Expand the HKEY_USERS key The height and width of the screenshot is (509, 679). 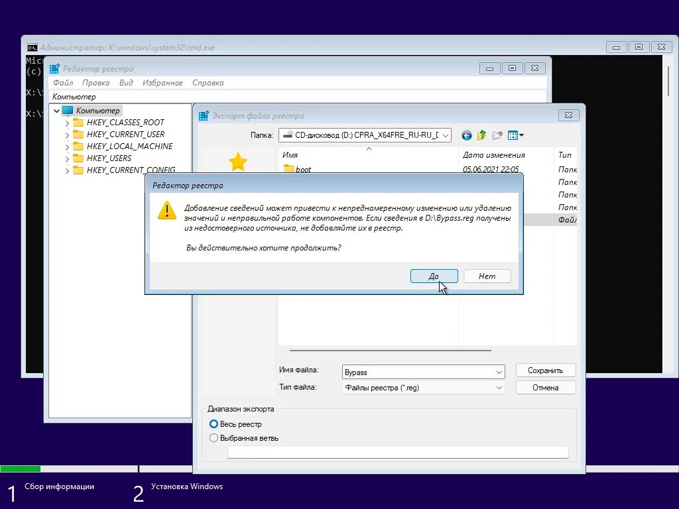pos(67,158)
